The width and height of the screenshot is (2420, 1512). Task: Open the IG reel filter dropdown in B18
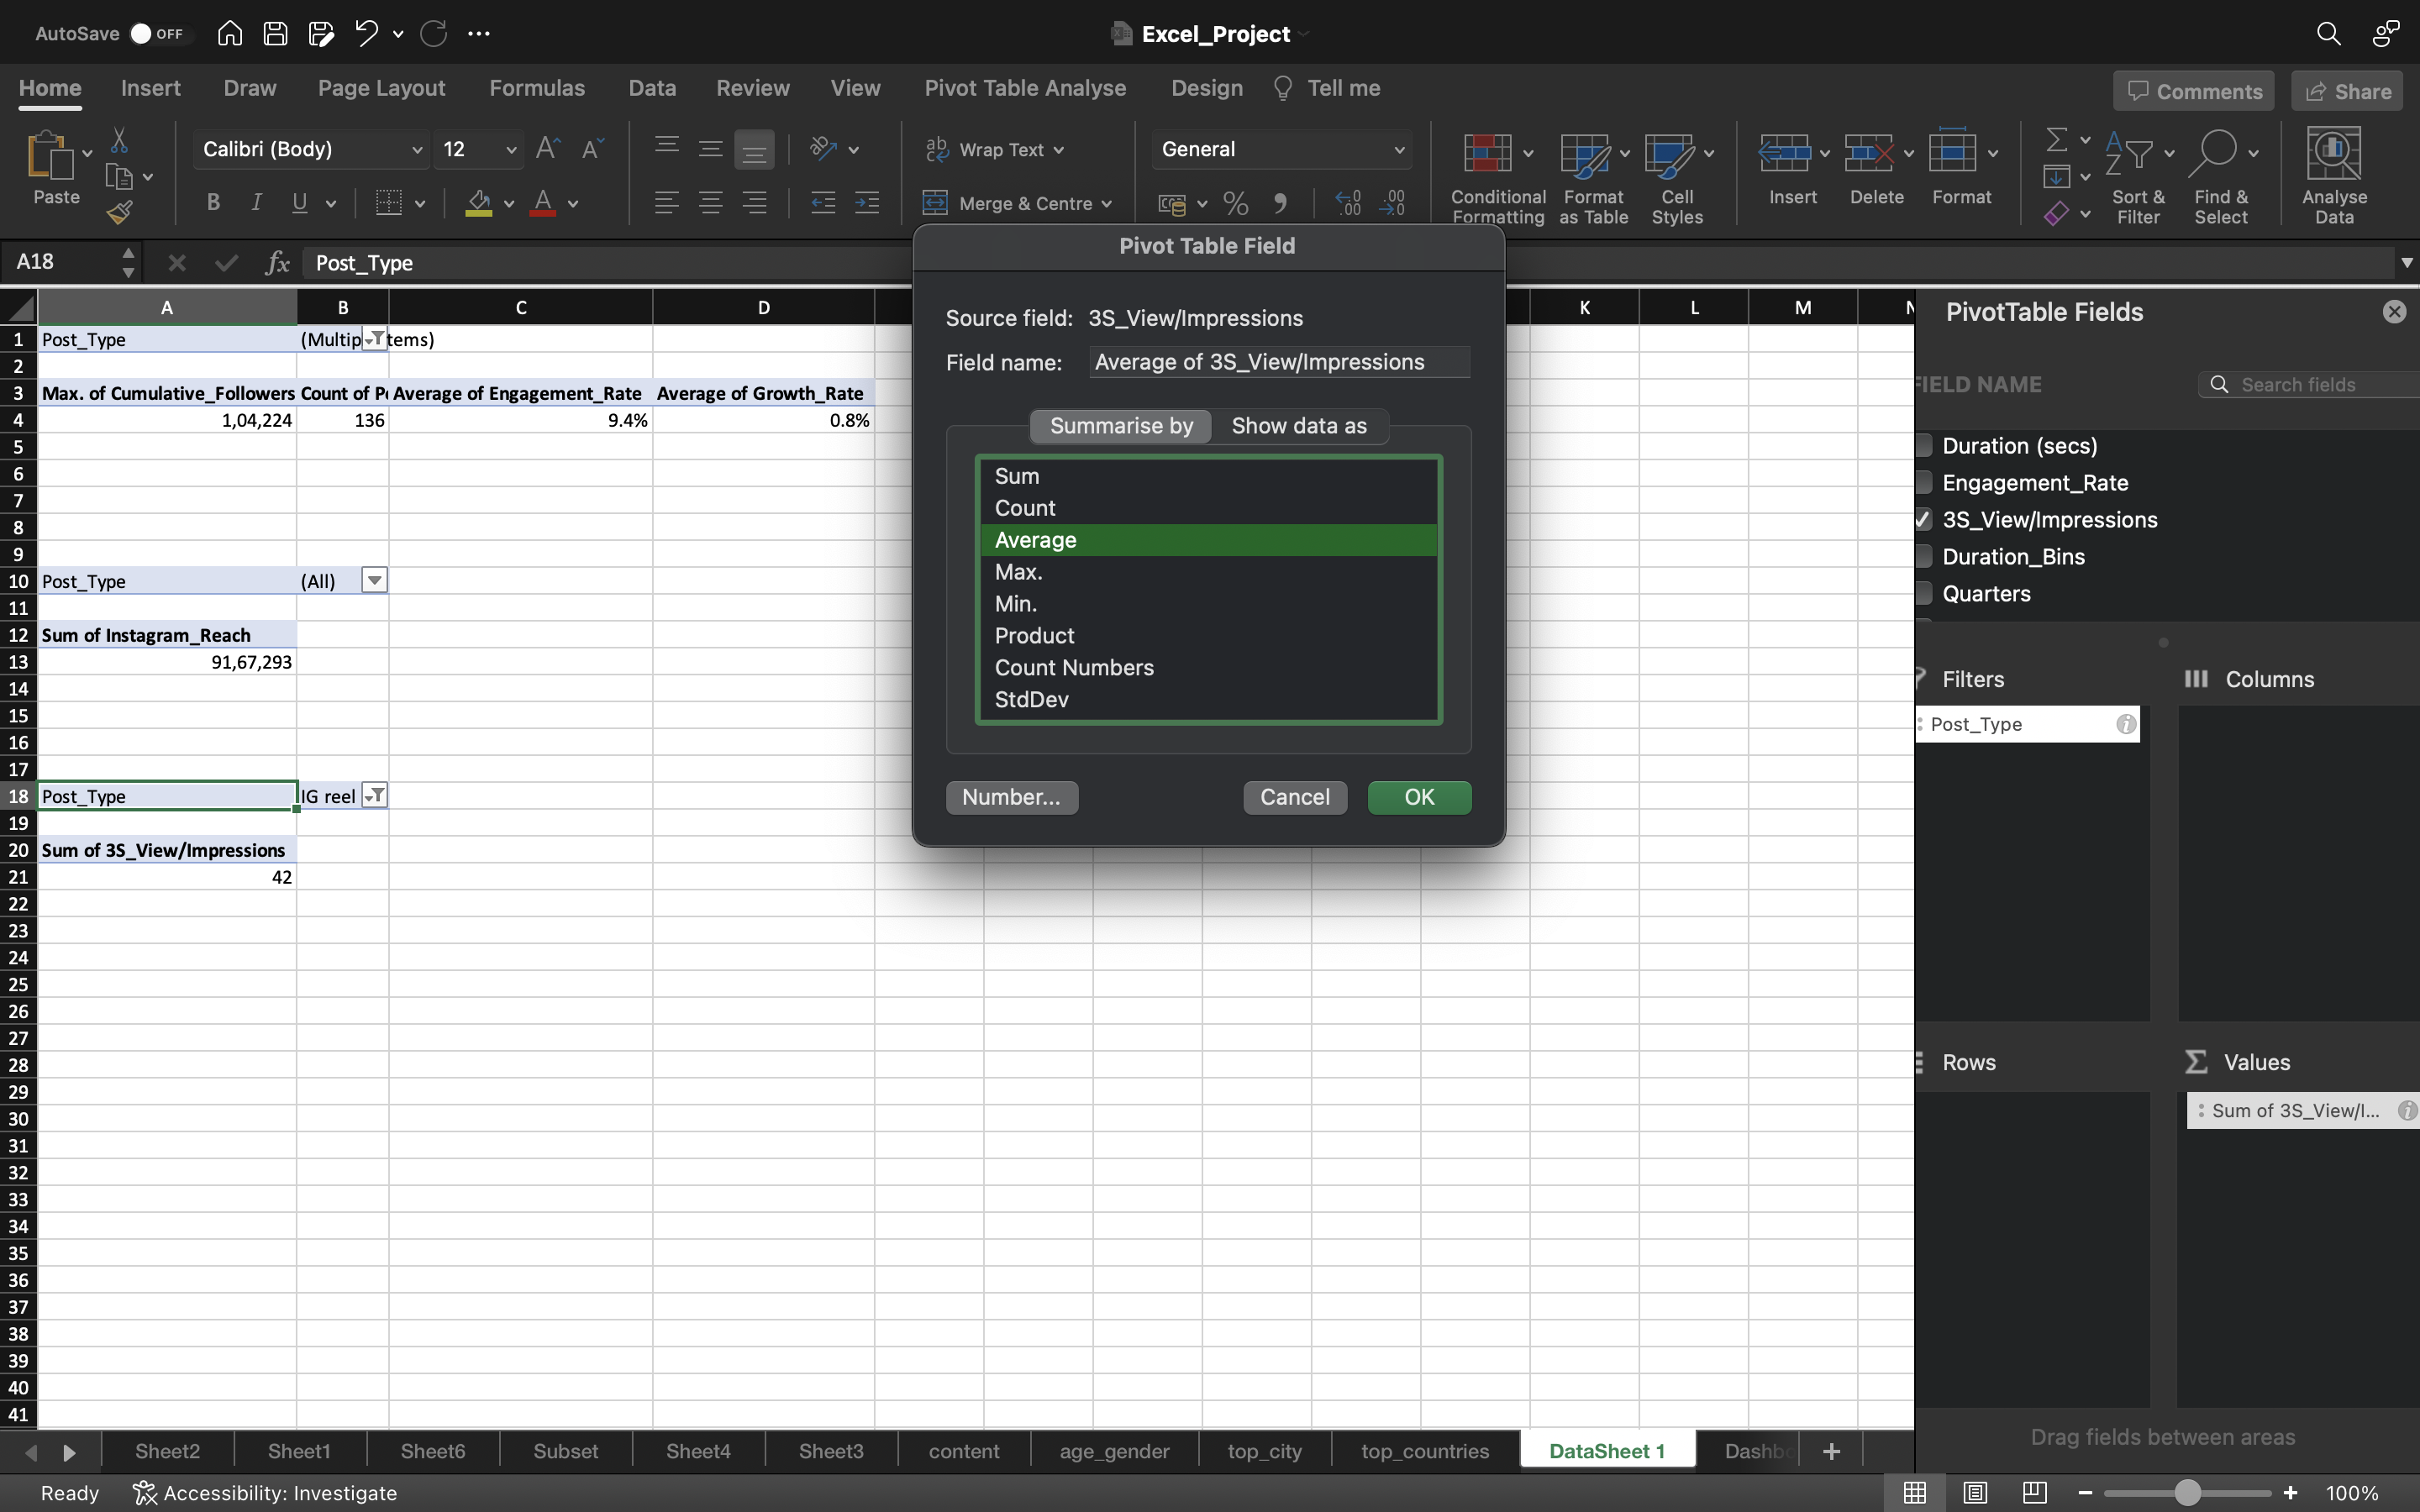[374, 796]
